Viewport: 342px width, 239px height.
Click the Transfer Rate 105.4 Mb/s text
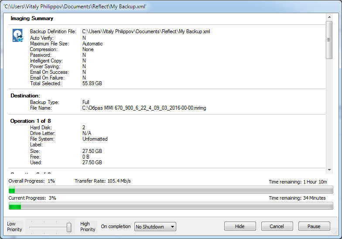coord(103,181)
